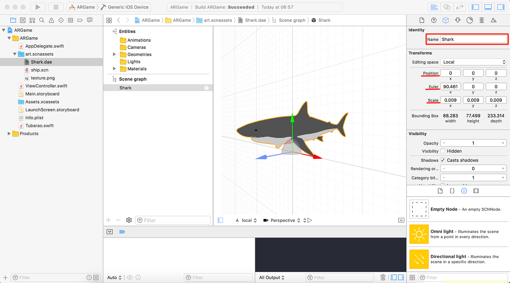Uncheck Casts shadows
Image resolution: width=510 pixels, height=283 pixels.
point(443,160)
